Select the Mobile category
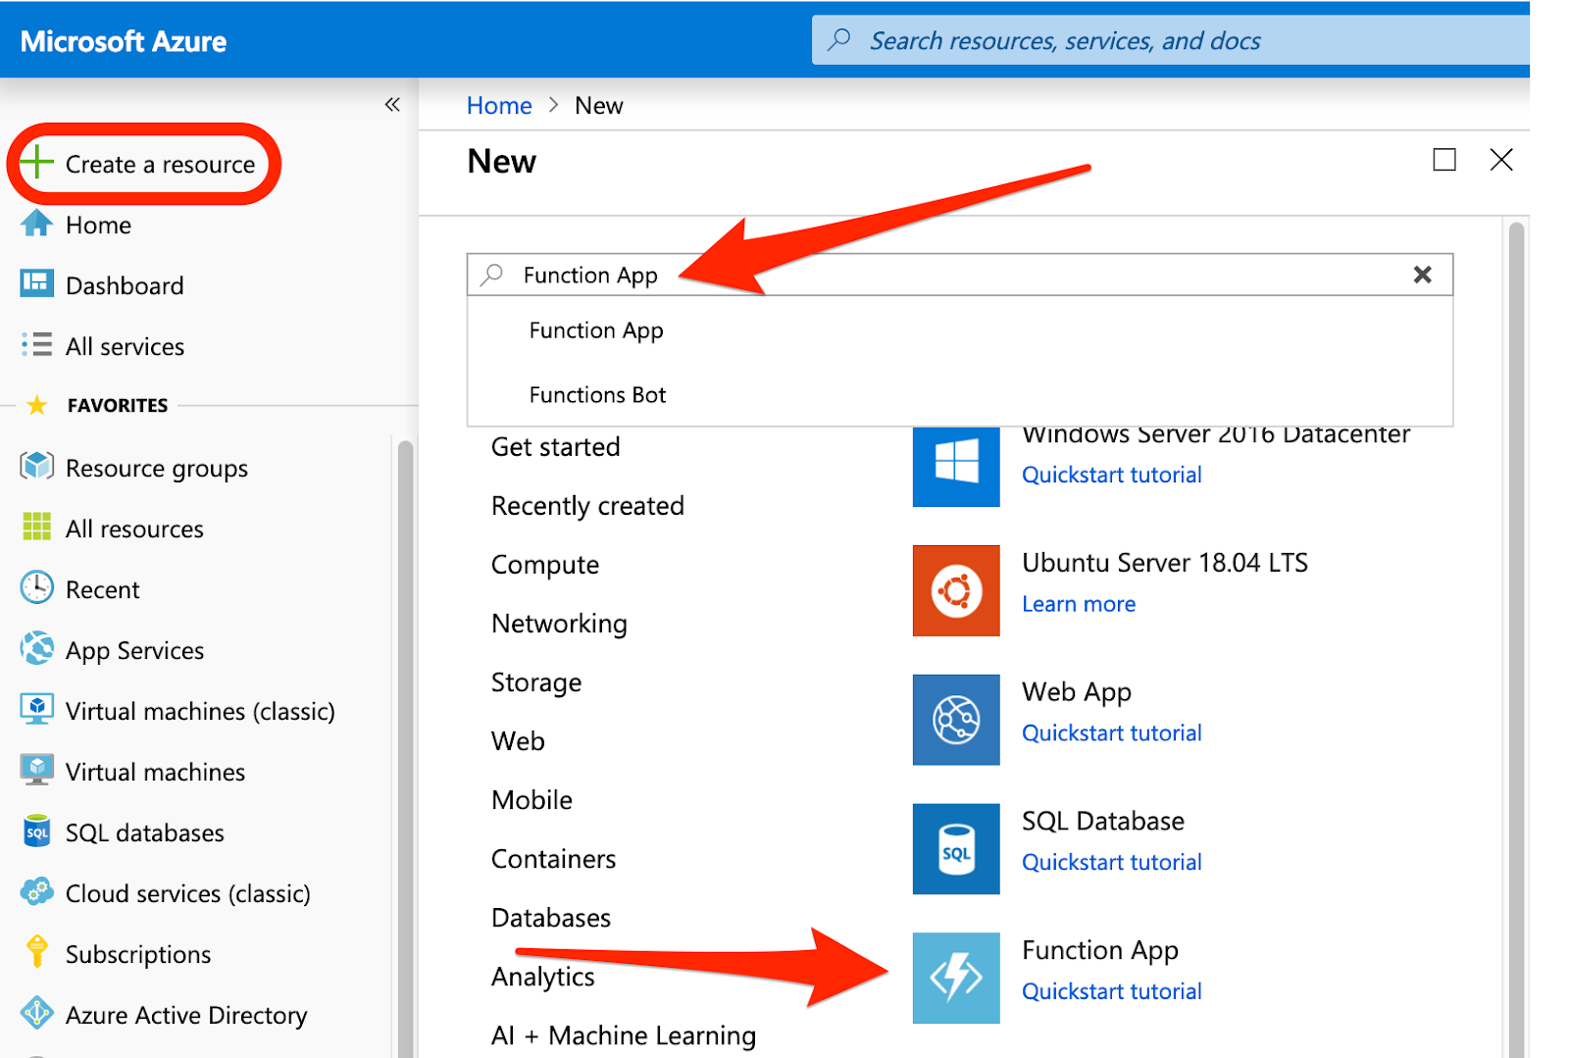The image size is (1569, 1058). coord(531,800)
